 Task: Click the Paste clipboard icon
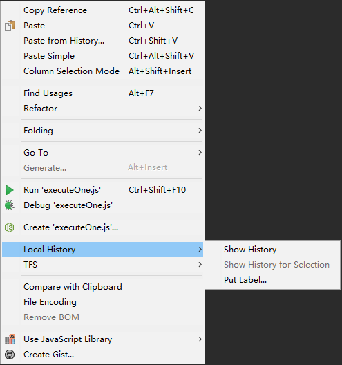click(x=10, y=26)
